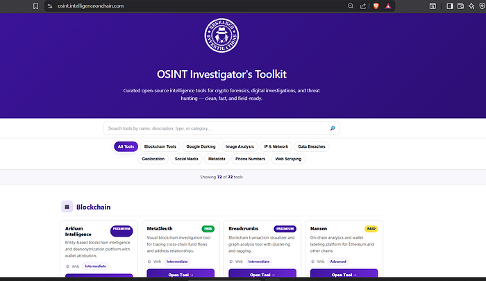Open Tool button on MetaSleuth card
The height and width of the screenshot is (281, 486).
coord(181,274)
